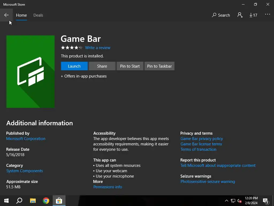
Task: Close the Microsoft Store window
Action: point(268,4)
